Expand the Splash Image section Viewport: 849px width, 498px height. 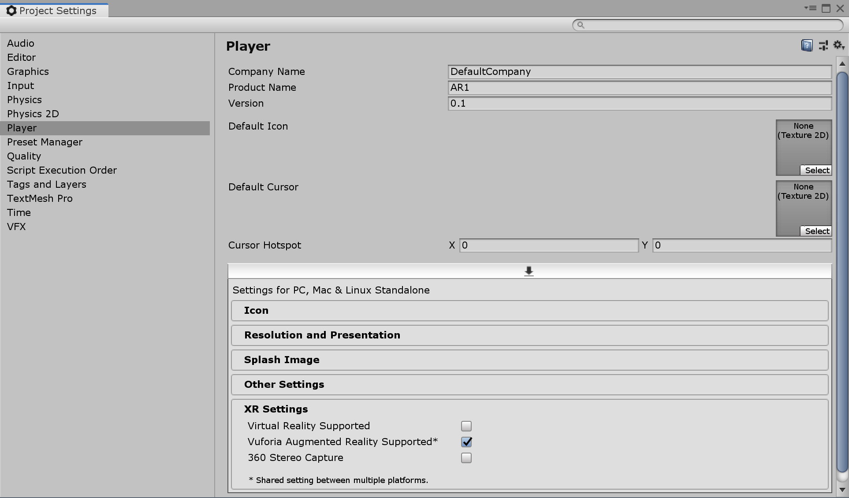529,360
